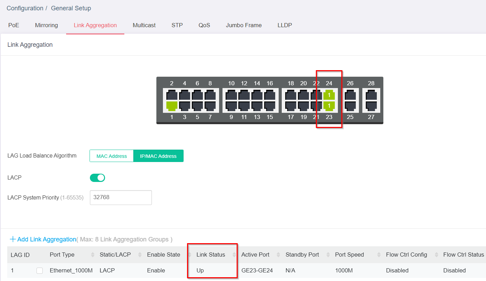Select port 27 on the switch diagram
The image size is (486, 281).
coord(371,106)
